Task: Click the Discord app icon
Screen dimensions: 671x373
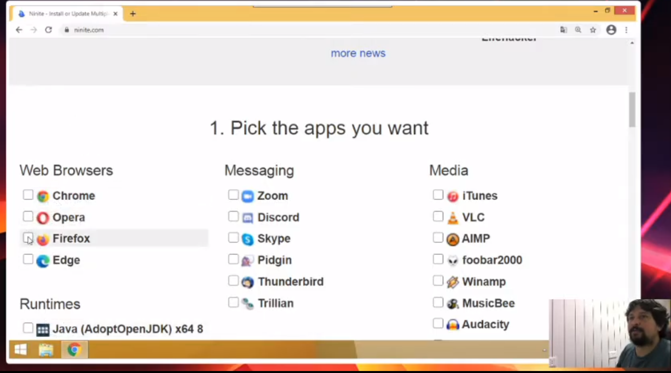Action: coord(248,218)
